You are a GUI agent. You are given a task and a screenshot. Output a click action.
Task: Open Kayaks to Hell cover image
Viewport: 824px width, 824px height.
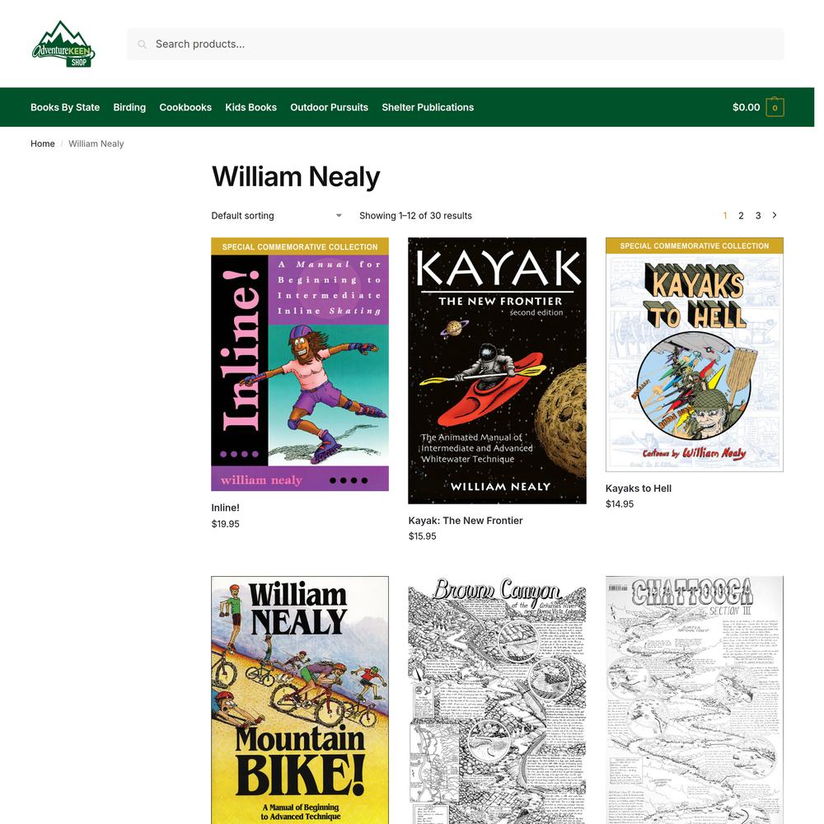pos(694,354)
